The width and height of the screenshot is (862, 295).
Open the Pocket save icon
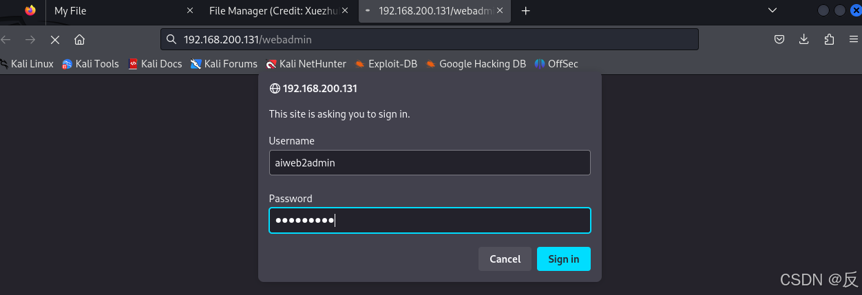[x=779, y=39]
